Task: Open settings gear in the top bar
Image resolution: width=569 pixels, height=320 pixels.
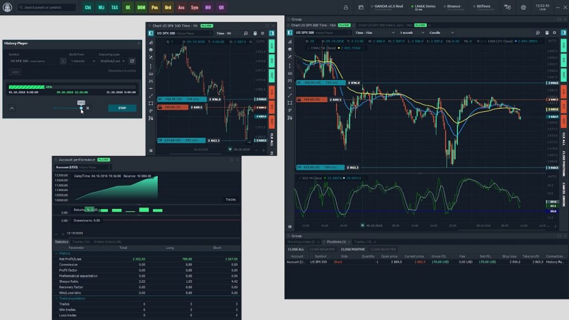Action: [x=523, y=8]
